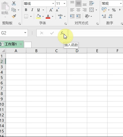Click the wén phonetic guide icon
The height and width of the screenshot is (137, 123).
[60, 16]
